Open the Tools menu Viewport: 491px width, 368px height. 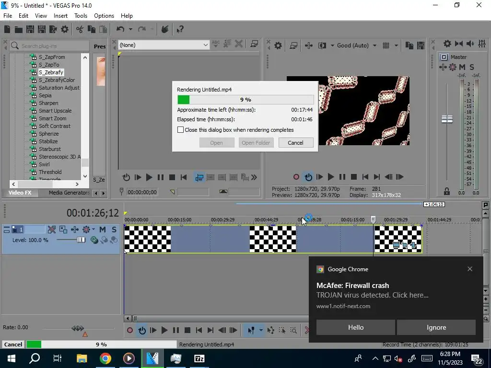point(81,16)
